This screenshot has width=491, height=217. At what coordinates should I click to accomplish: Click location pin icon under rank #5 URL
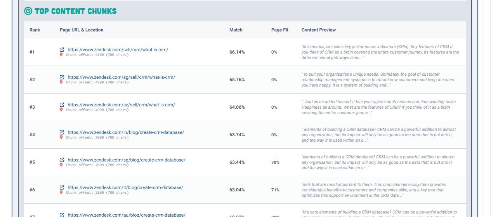pyautogui.click(x=61, y=165)
